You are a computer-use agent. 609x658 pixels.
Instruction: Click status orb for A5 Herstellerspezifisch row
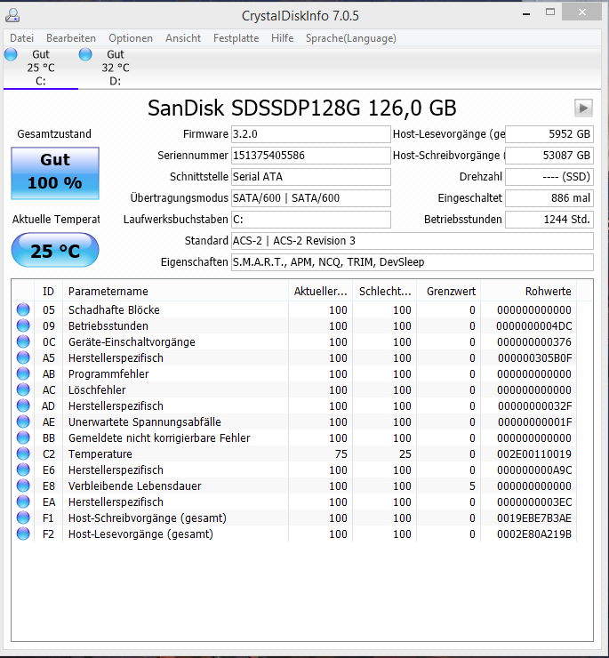(x=23, y=357)
